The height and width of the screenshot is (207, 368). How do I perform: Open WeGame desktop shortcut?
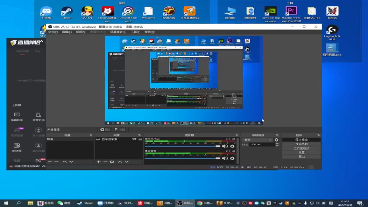(149, 13)
